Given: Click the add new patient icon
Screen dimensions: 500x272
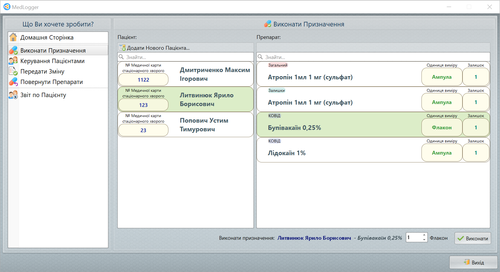Looking at the screenshot, I should (x=122, y=48).
